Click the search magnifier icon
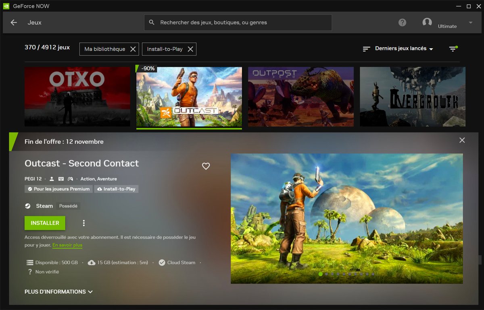Screen dimensions: 484x310 [x=152, y=23]
